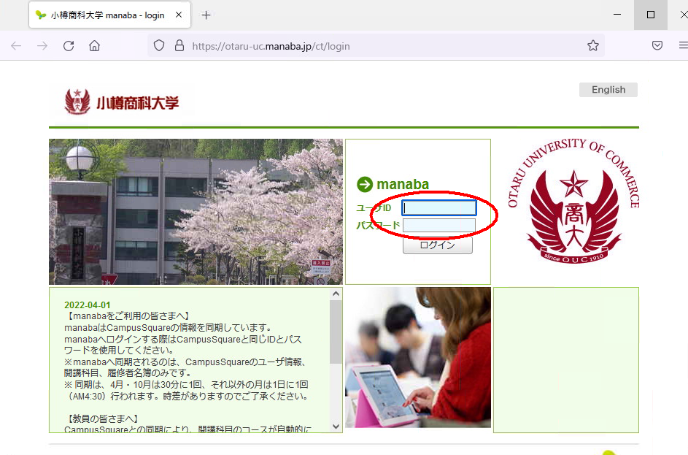
Task: Go to the browser Home page
Action: (x=94, y=46)
